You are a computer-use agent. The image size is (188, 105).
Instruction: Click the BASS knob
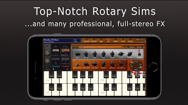95,54
